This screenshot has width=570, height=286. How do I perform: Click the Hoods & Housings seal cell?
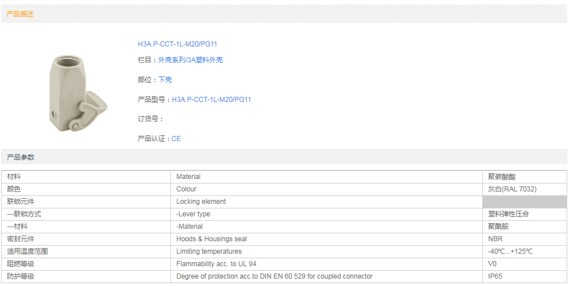tap(211, 239)
